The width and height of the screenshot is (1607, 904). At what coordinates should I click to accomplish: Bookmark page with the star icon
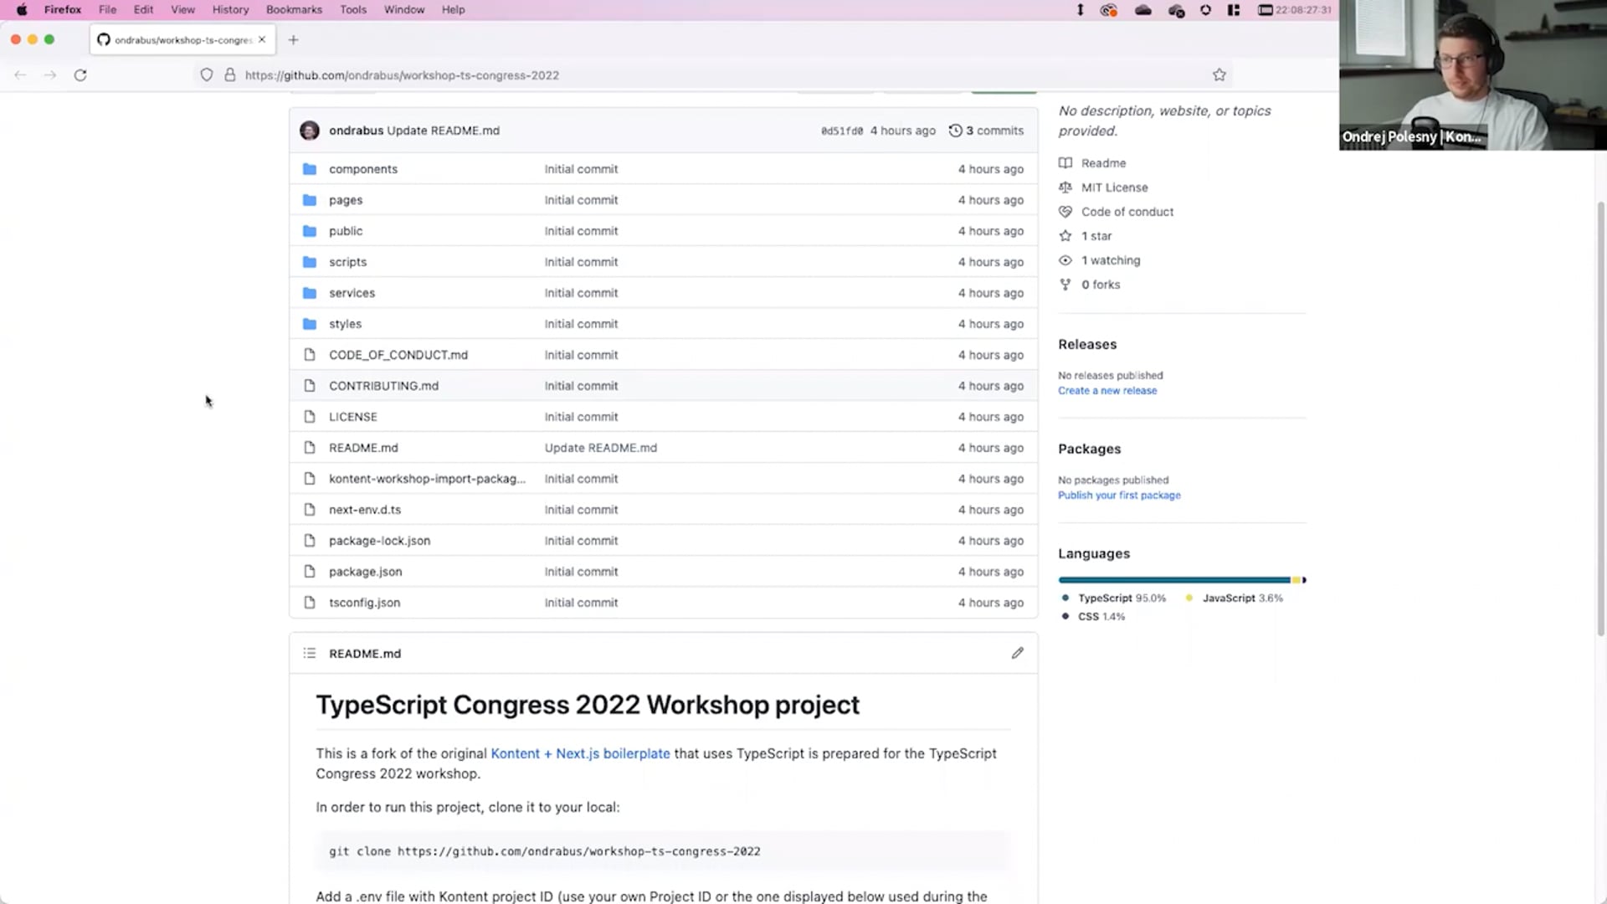(x=1219, y=75)
